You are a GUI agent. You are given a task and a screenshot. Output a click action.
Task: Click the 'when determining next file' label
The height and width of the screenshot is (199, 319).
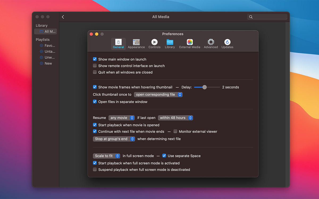[159, 139]
